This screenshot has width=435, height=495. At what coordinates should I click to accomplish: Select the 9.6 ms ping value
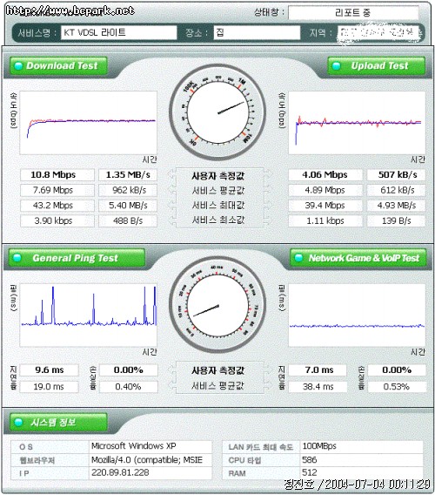click(x=50, y=370)
